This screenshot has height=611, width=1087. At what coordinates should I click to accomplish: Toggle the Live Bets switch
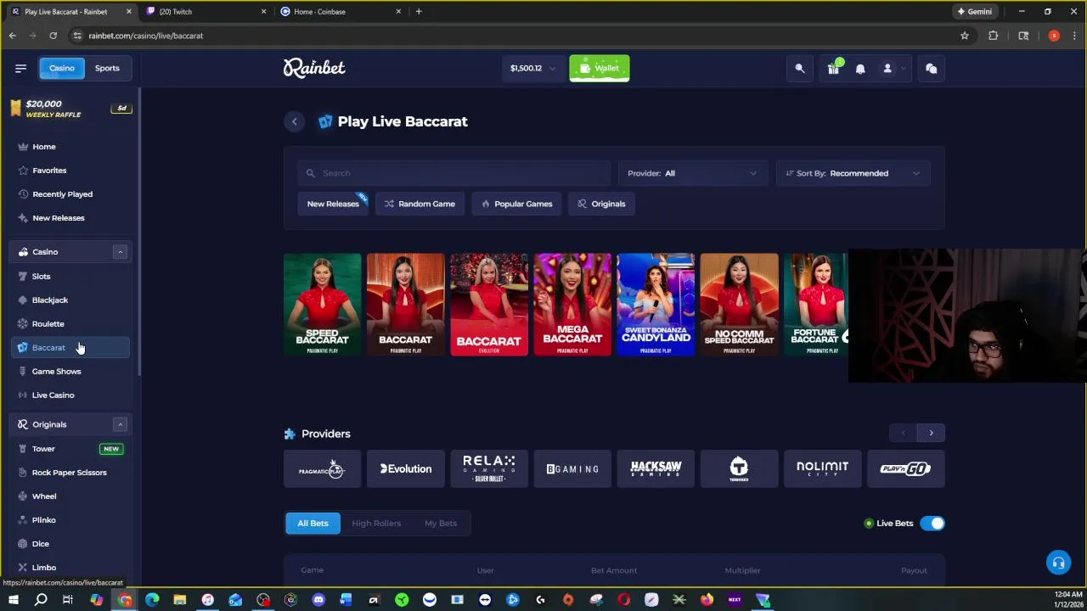tap(932, 524)
